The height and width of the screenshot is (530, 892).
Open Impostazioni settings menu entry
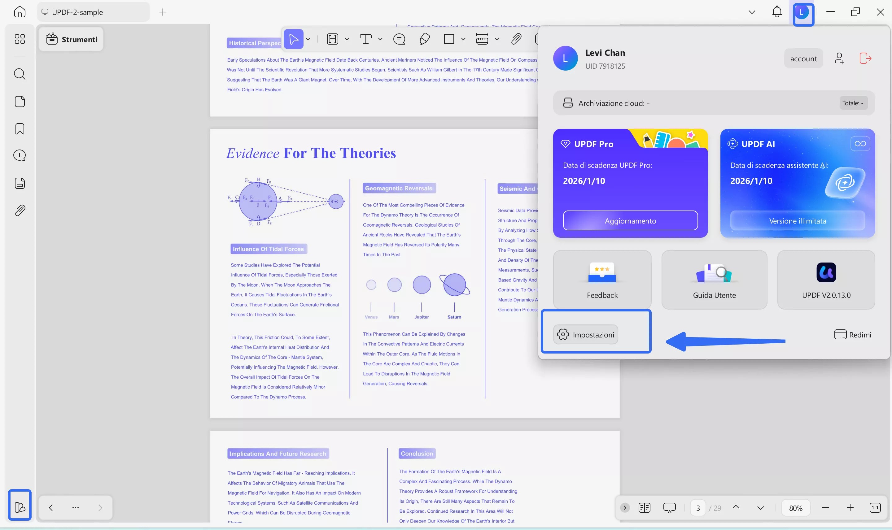(586, 335)
